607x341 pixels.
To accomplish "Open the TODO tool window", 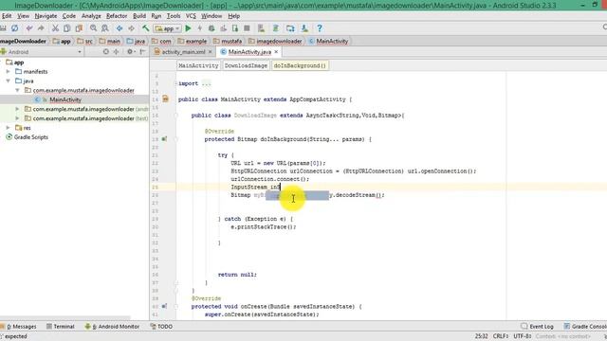I will coord(161,326).
